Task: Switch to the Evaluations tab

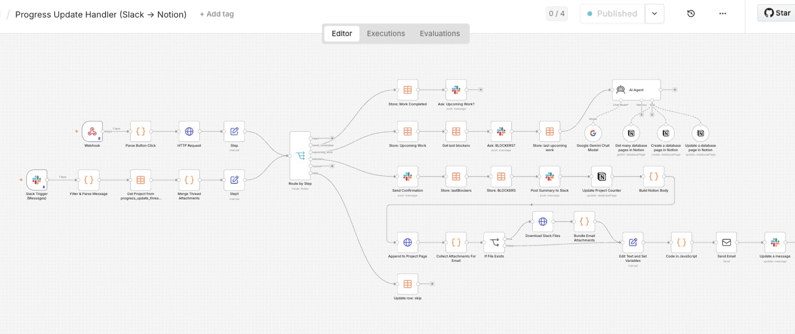Action: [440, 34]
